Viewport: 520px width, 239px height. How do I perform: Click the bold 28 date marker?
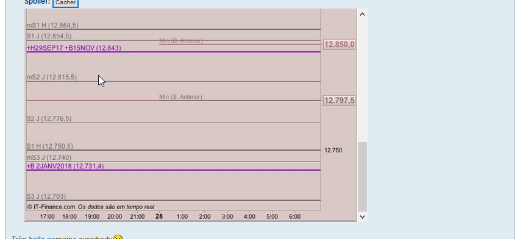point(159,216)
